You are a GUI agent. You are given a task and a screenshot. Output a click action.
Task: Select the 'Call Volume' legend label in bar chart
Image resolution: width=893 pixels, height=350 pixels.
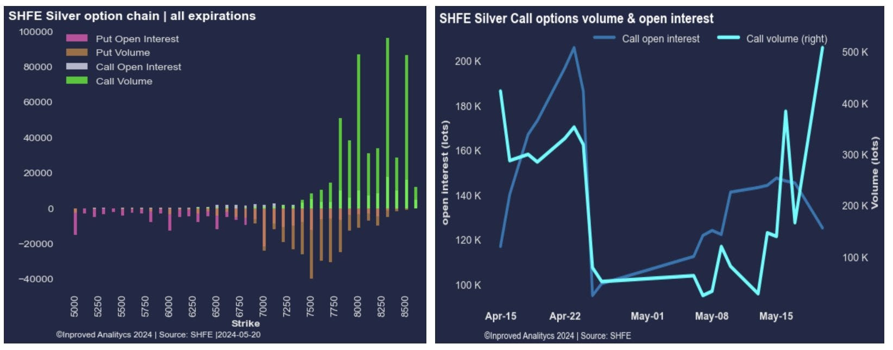[x=124, y=82]
